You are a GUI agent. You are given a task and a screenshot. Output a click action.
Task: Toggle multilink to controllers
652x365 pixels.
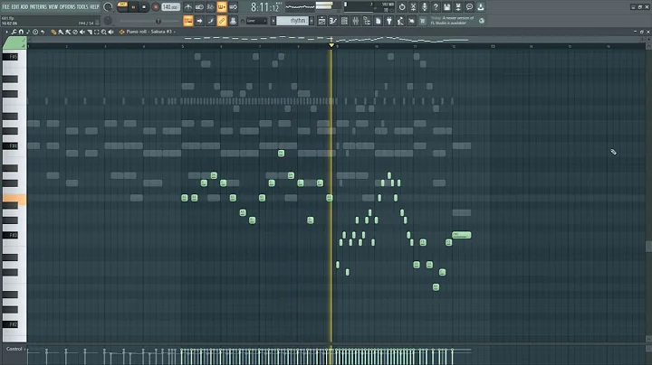pyautogui.click(x=222, y=21)
